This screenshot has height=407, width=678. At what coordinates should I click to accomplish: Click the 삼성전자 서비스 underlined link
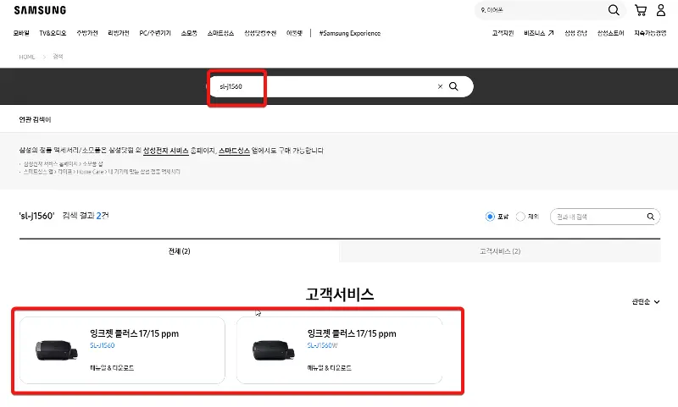point(165,151)
